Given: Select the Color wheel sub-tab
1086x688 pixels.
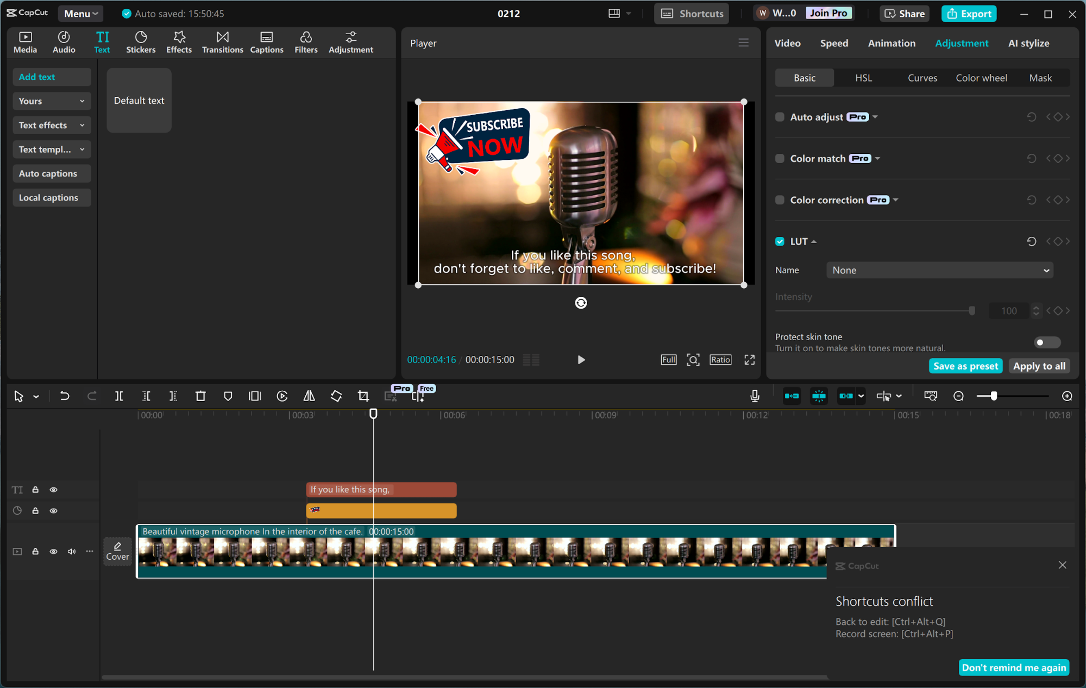Looking at the screenshot, I should (x=981, y=78).
